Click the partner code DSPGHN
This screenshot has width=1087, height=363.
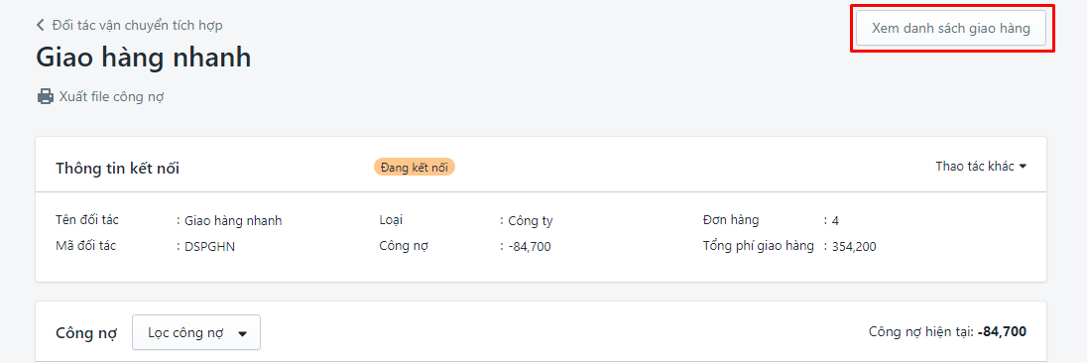[x=209, y=246]
